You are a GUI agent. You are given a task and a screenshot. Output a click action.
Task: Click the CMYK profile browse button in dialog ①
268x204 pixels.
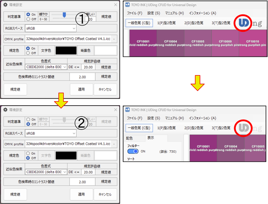click(x=114, y=39)
